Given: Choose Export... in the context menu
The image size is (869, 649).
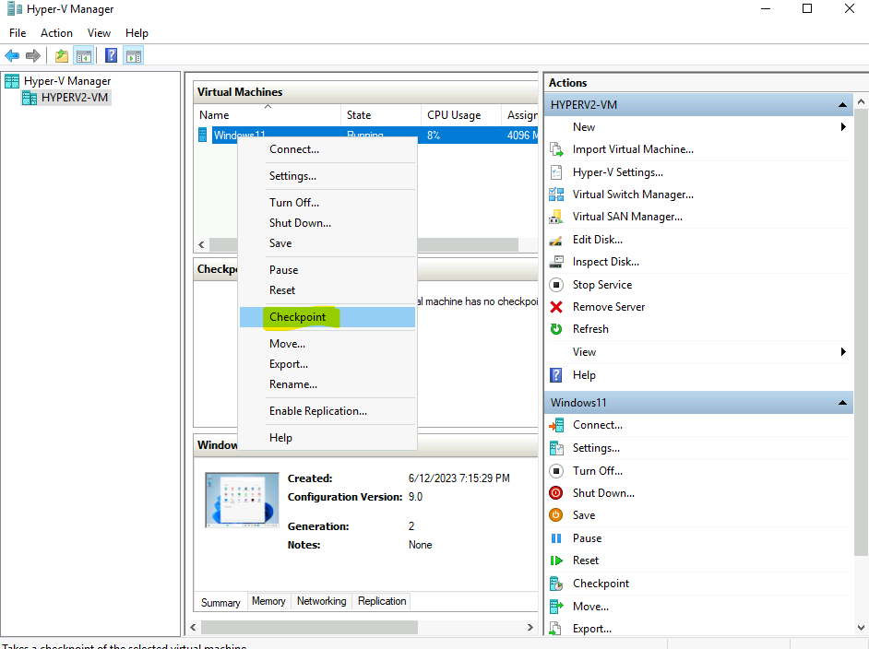Looking at the screenshot, I should coord(327,364).
